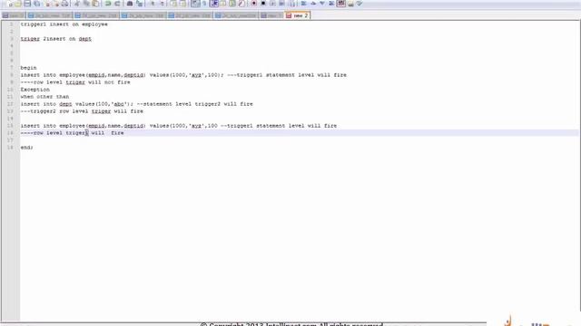
Task: Click the 'when other than' line
Action: (44, 97)
